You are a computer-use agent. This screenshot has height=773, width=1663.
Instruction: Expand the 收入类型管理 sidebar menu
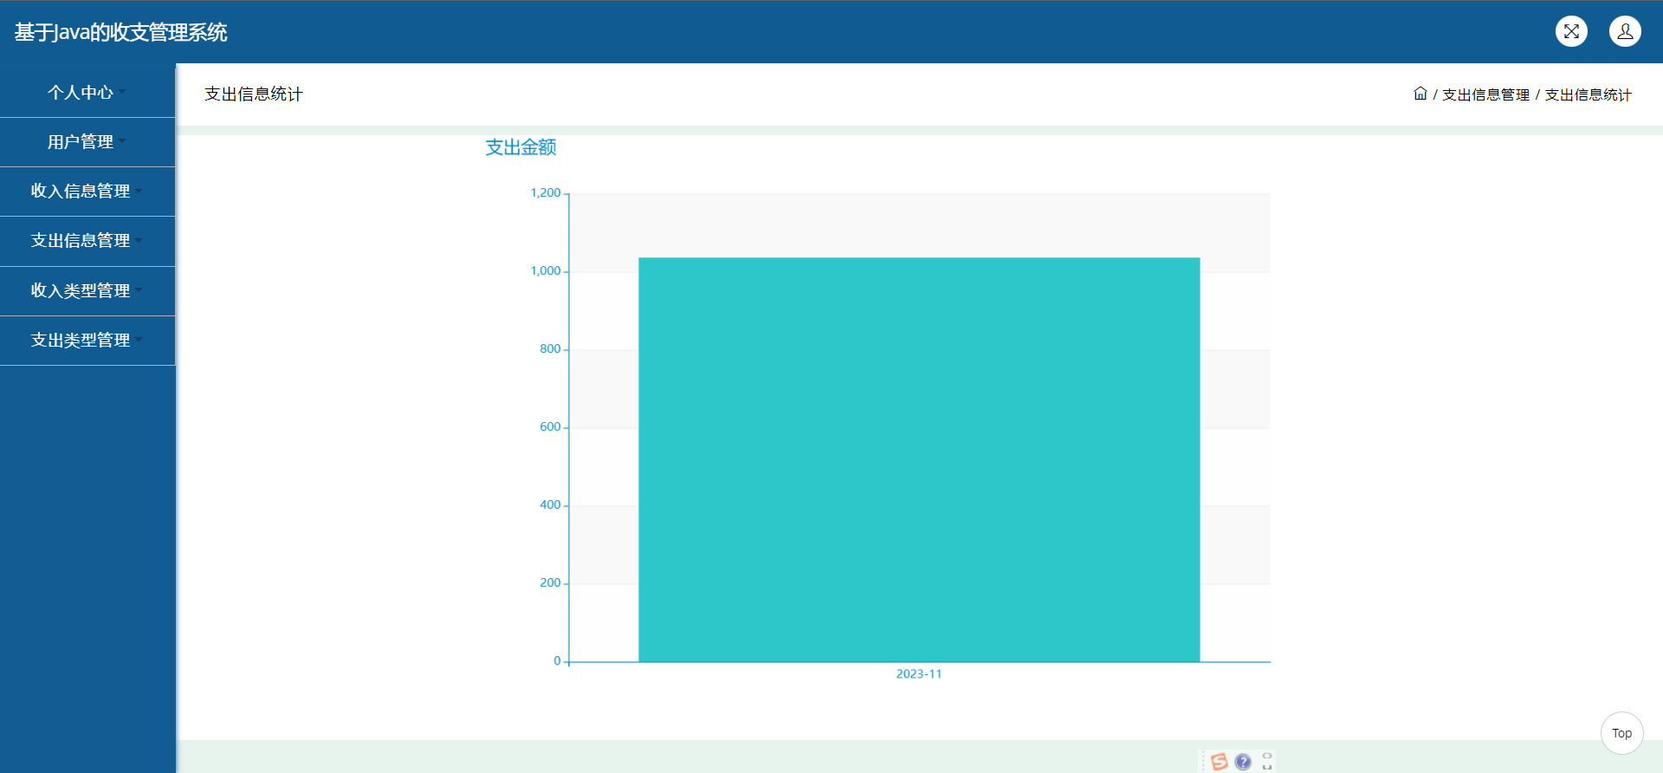pos(87,291)
